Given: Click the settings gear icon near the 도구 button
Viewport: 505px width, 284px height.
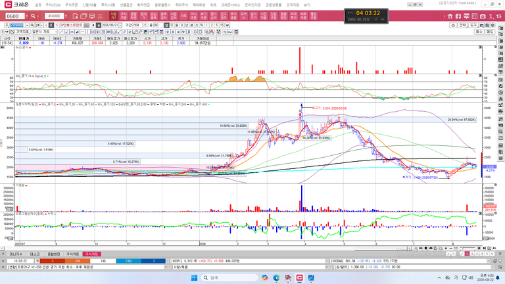Looking at the screenshot, I should tap(493, 25).
